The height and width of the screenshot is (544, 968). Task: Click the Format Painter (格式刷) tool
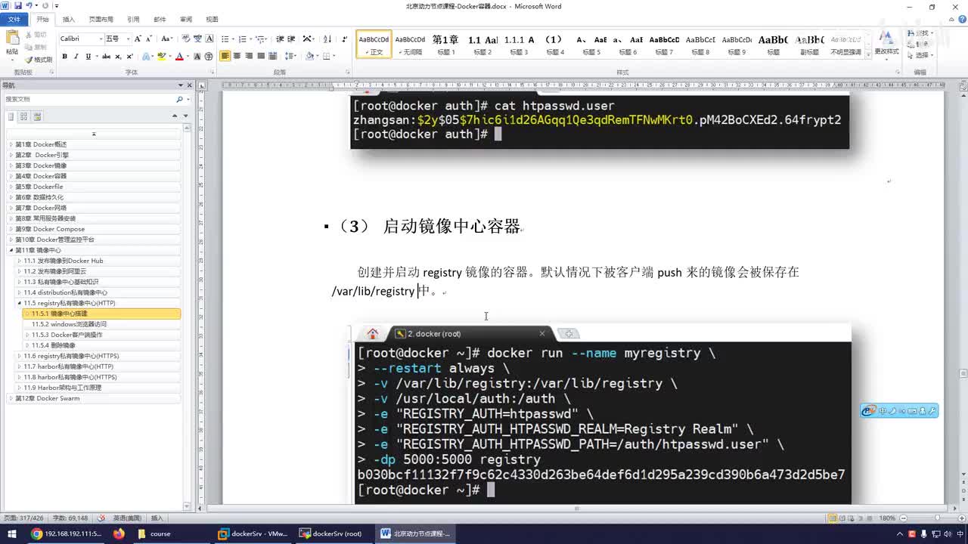click(38, 59)
